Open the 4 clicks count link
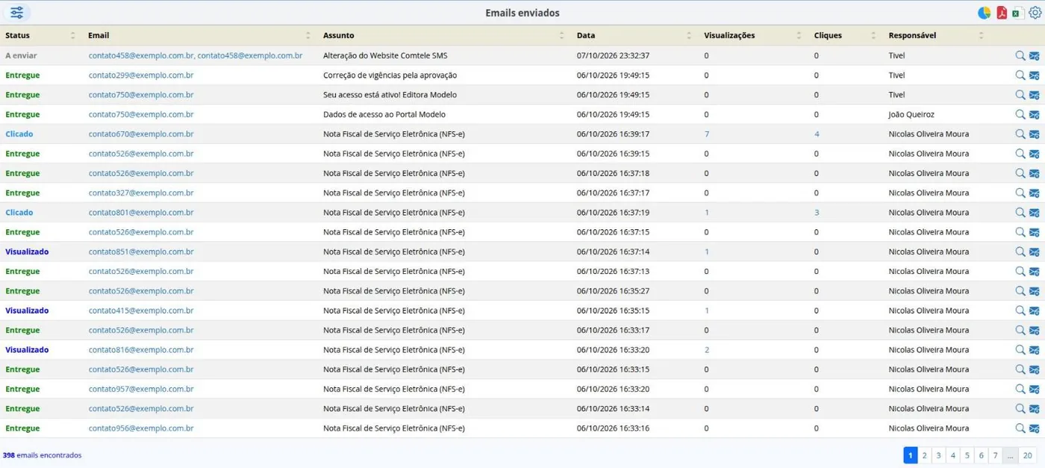 point(817,134)
